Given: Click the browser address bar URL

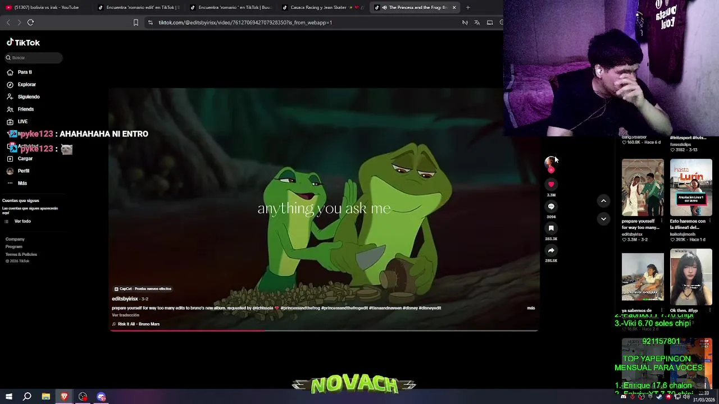Looking at the screenshot, I should [x=245, y=22].
